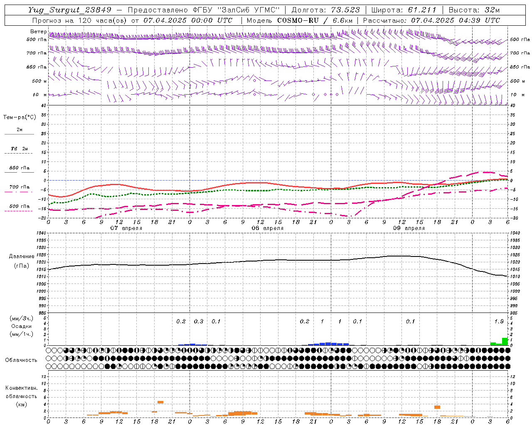Select the (км) unit under convective cloud

click(x=21, y=404)
